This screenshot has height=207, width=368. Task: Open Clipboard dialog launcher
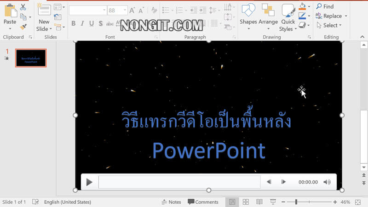[x=30, y=37]
